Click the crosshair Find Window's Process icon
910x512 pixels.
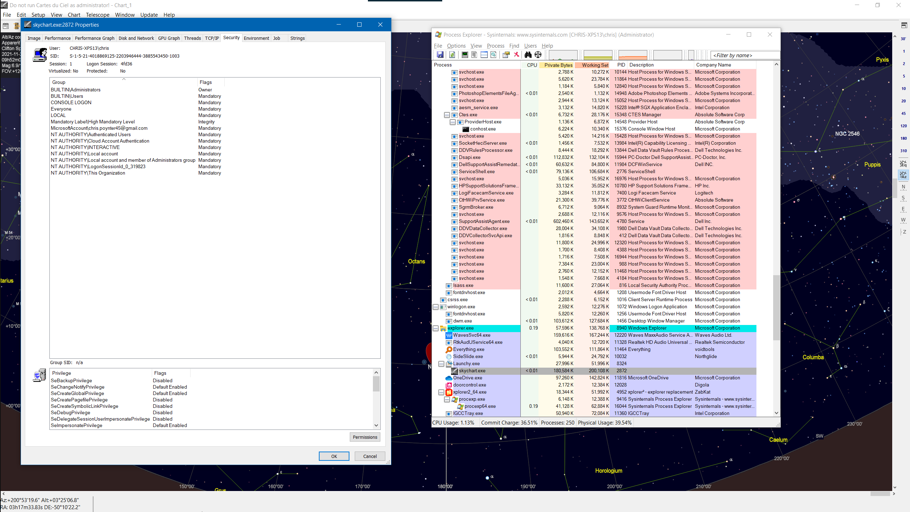[538, 55]
